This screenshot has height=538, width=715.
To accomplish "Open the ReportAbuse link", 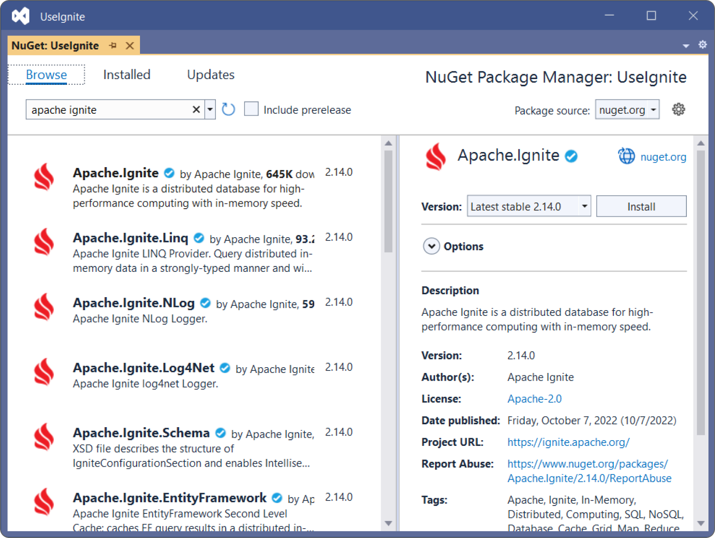I will pos(589,471).
